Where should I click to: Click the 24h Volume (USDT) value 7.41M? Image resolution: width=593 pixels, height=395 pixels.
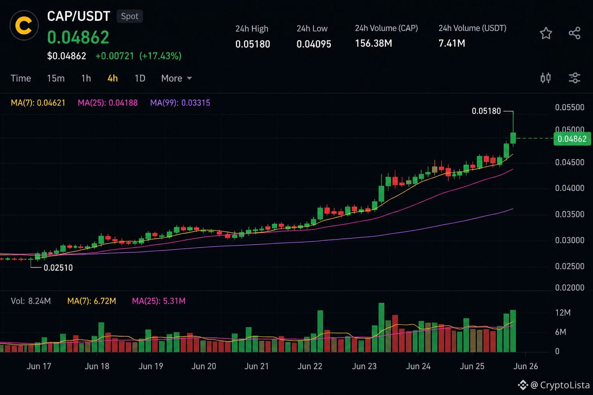pyautogui.click(x=452, y=43)
